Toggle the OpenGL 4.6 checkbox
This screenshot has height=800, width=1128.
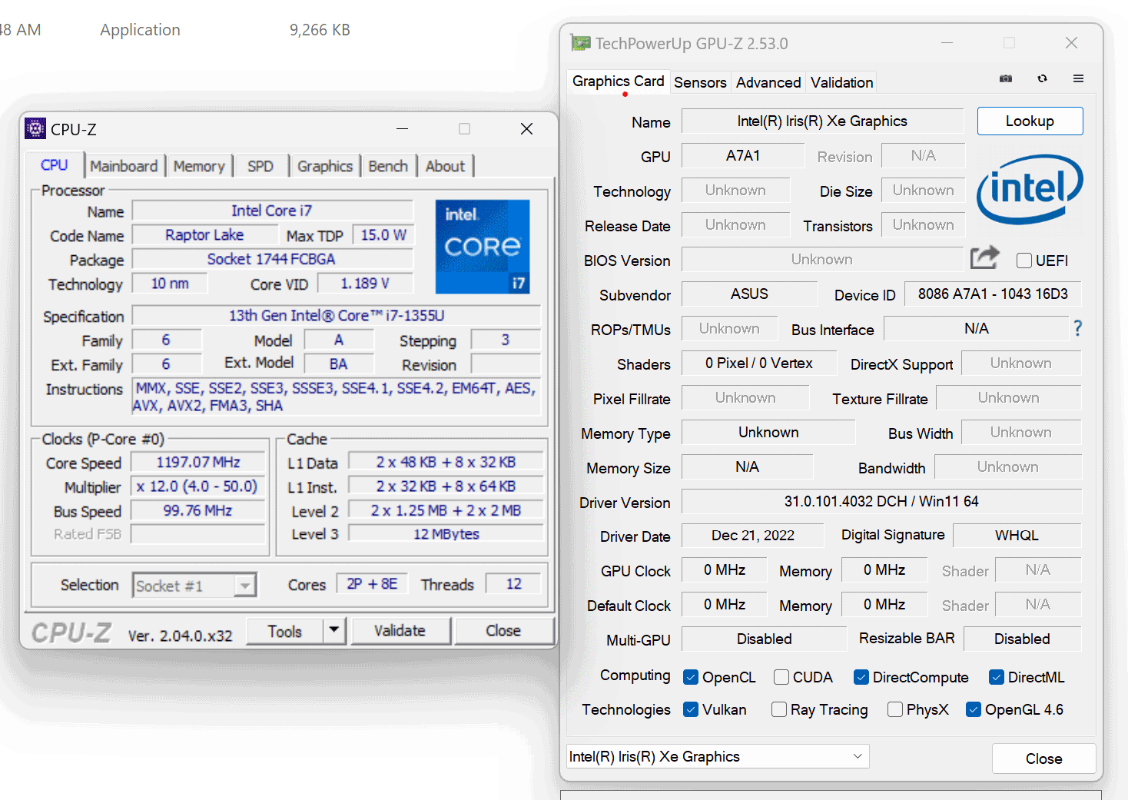[x=974, y=709]
